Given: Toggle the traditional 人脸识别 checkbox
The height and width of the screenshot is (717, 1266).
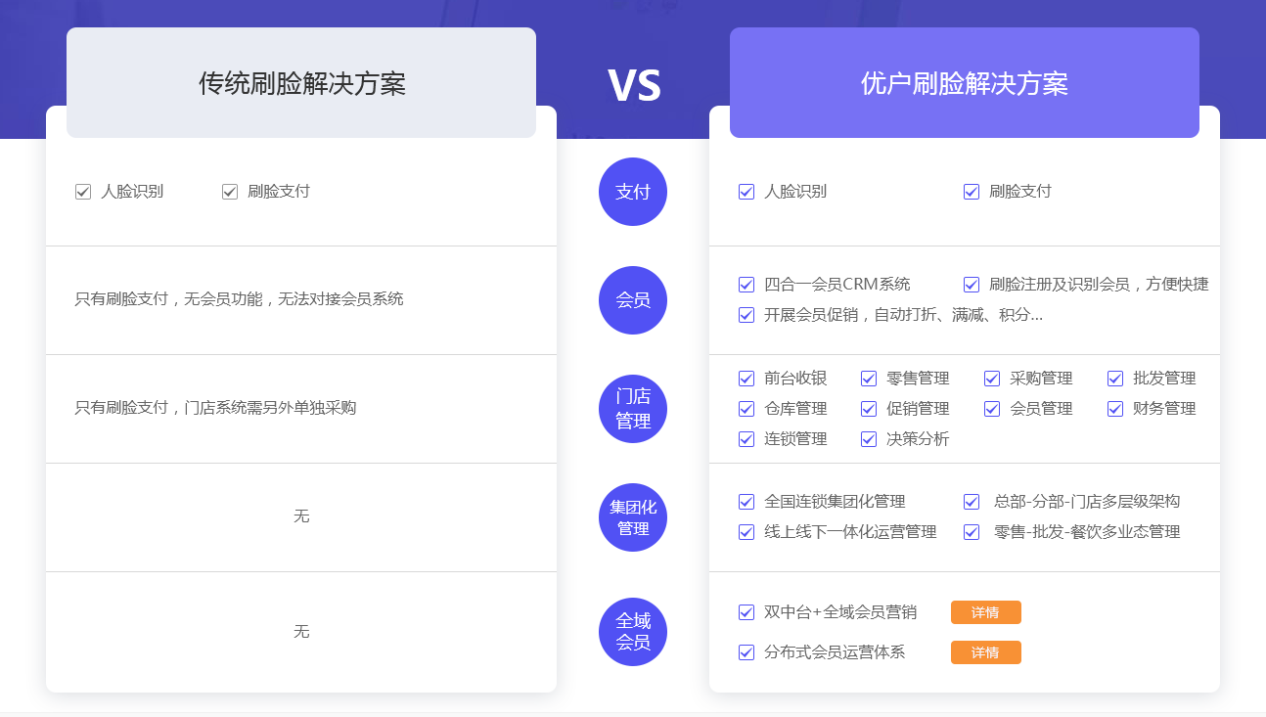Looking at the screenshot, I should pos(83,192).
